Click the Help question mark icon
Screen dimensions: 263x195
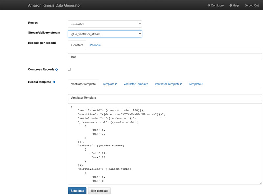click(231, 5)
